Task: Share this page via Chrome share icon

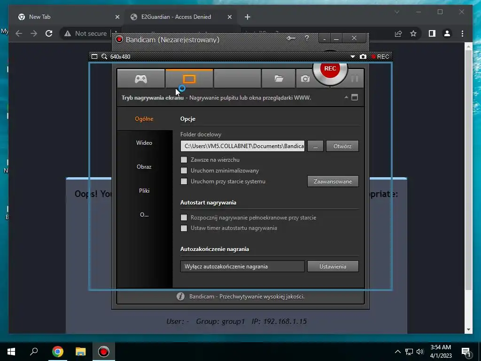Action: (398, 33)
